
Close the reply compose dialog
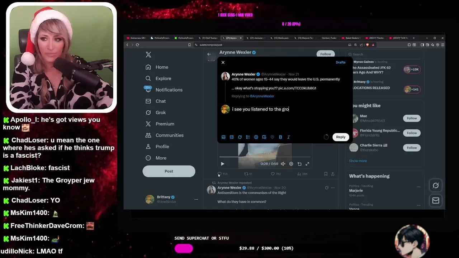[x=223, y=62]
